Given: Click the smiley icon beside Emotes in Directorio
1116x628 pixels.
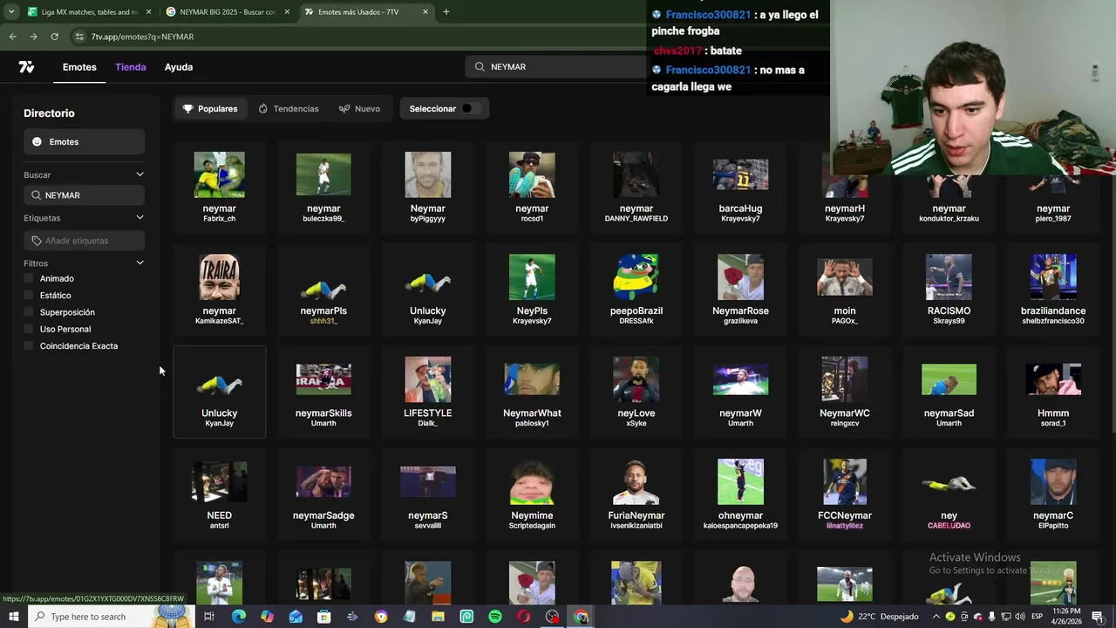Looking at the screenshot, I should point(37,141).
